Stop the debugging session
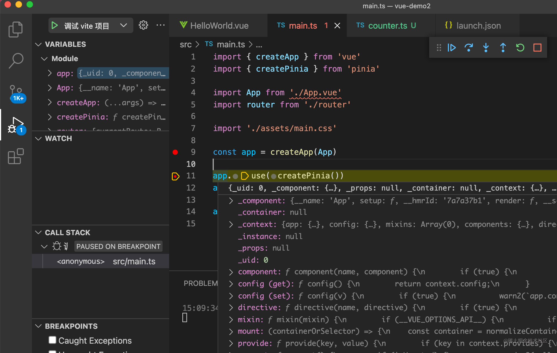557x353 pixels. [537, 48]
